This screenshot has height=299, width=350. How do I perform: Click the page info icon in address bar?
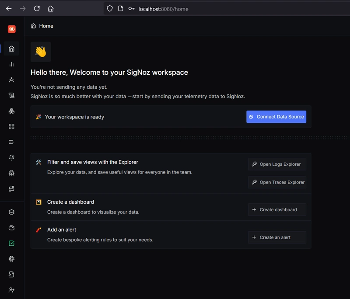click(x=121, y=9)
